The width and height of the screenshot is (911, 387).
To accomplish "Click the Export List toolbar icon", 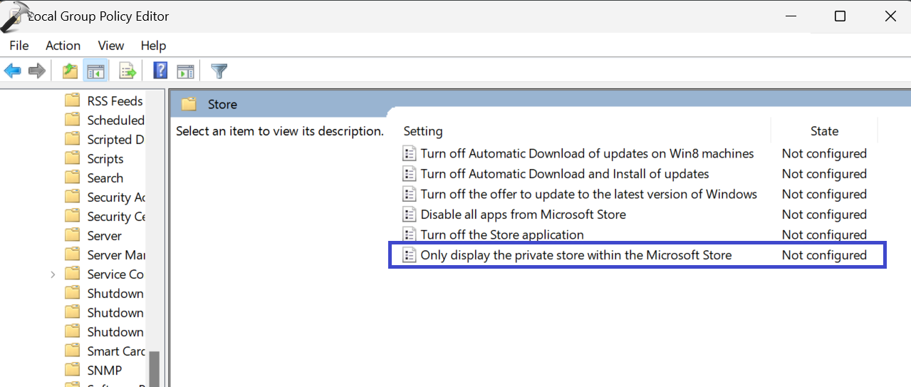I will click(x=127, y=71).
